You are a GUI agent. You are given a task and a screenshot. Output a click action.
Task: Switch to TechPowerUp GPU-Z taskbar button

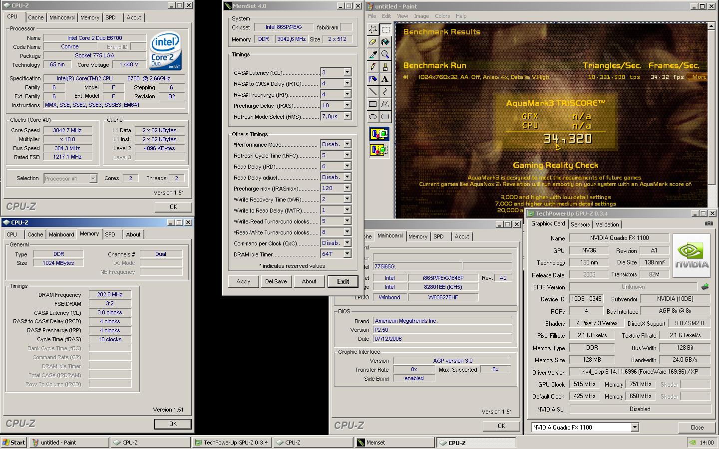232,442
